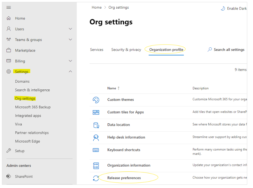Click the Users person icon
Image resolution: width=253 pixels, height=188 pixels.
tap(9, 29)
